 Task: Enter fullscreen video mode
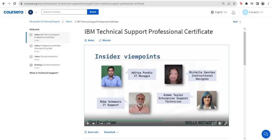click(x=226, y=123)
